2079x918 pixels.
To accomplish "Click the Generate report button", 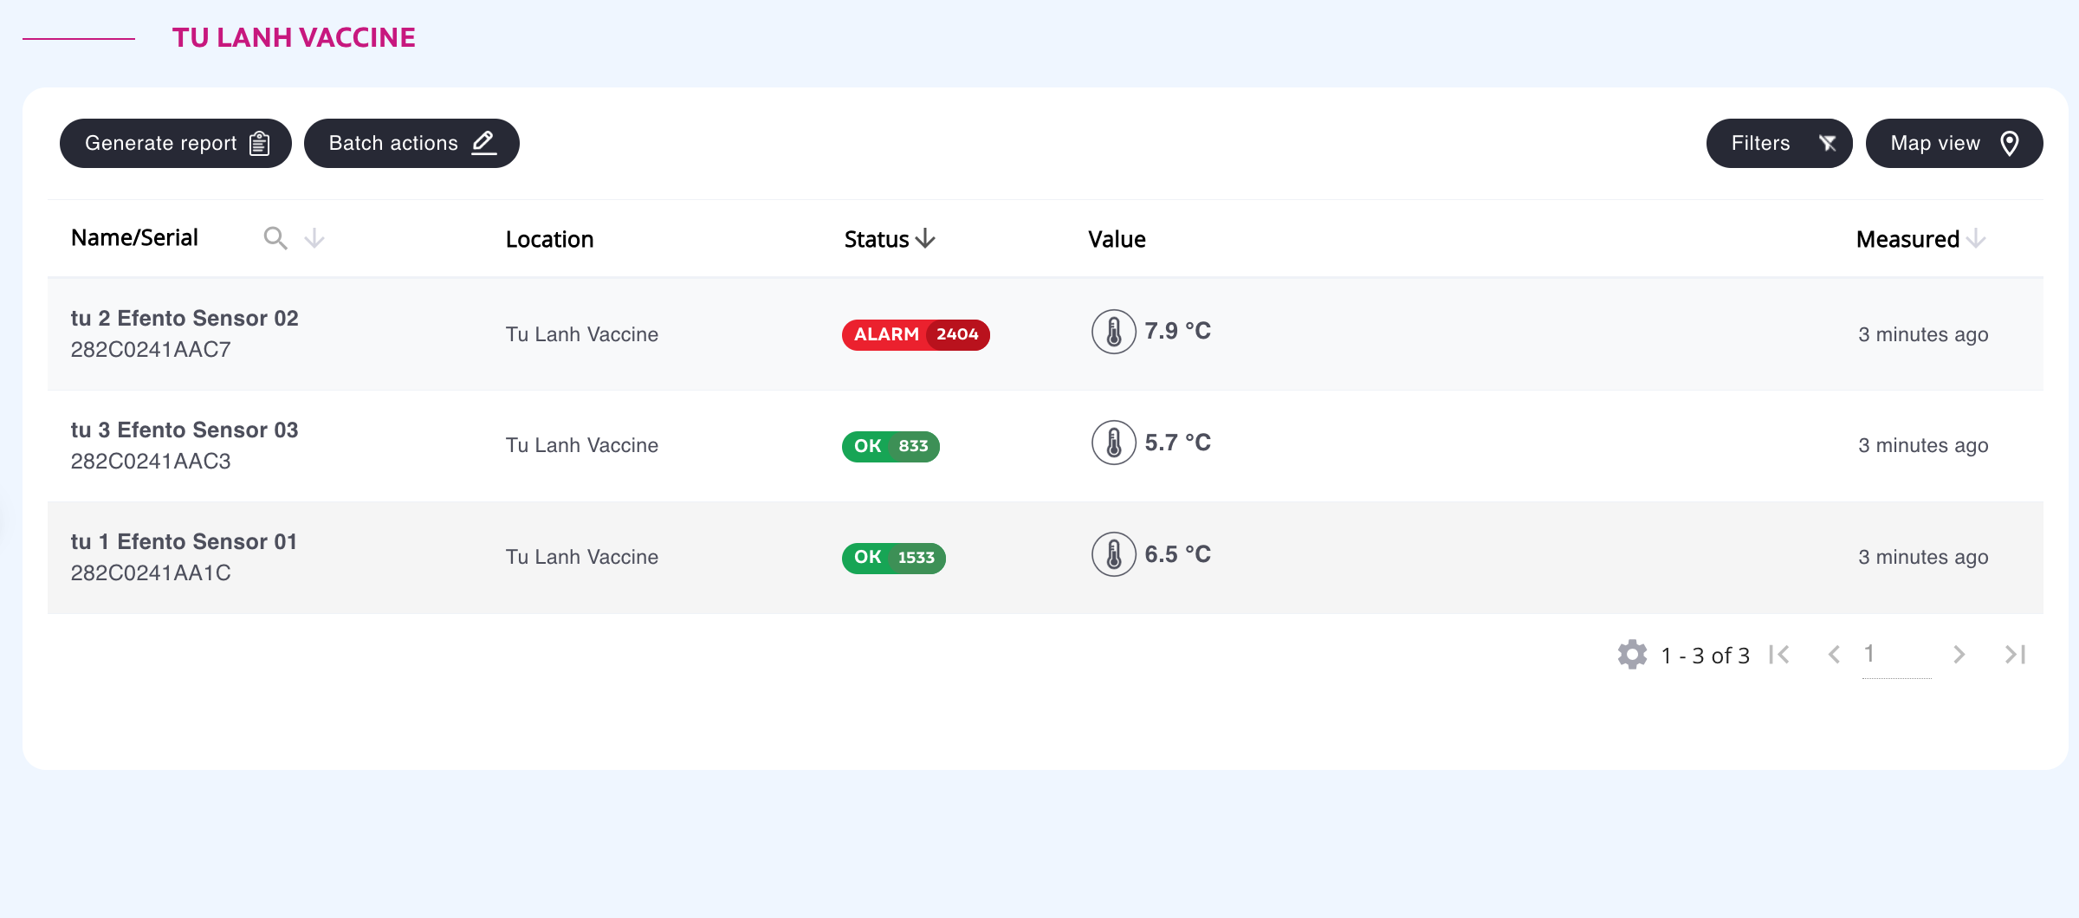I will click(x=176, y=144).
